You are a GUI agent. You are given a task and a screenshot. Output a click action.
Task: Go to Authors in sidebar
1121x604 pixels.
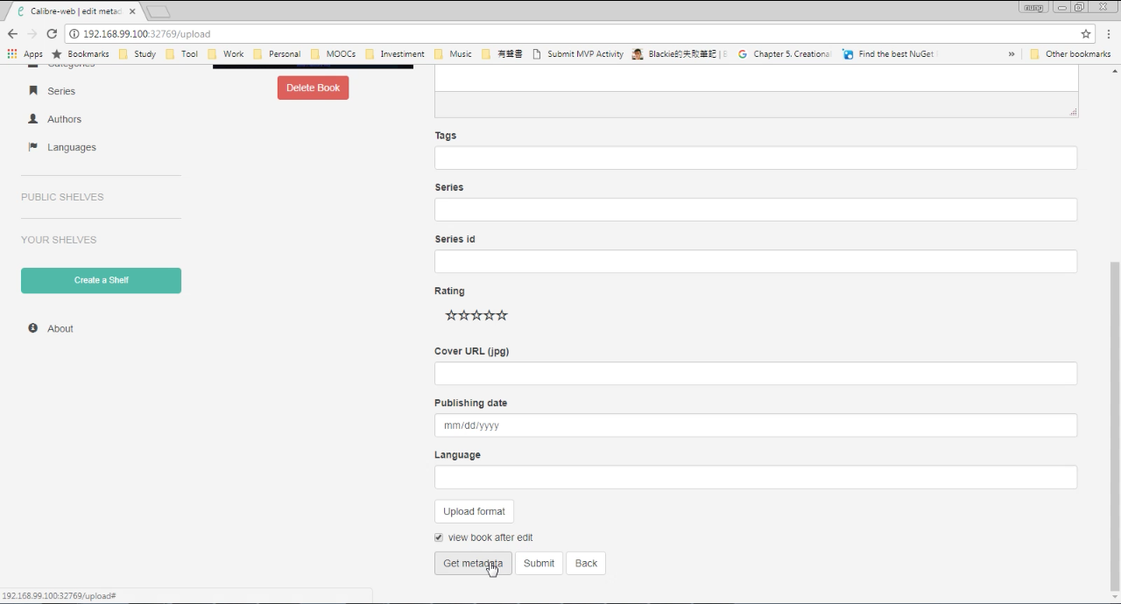64,119
